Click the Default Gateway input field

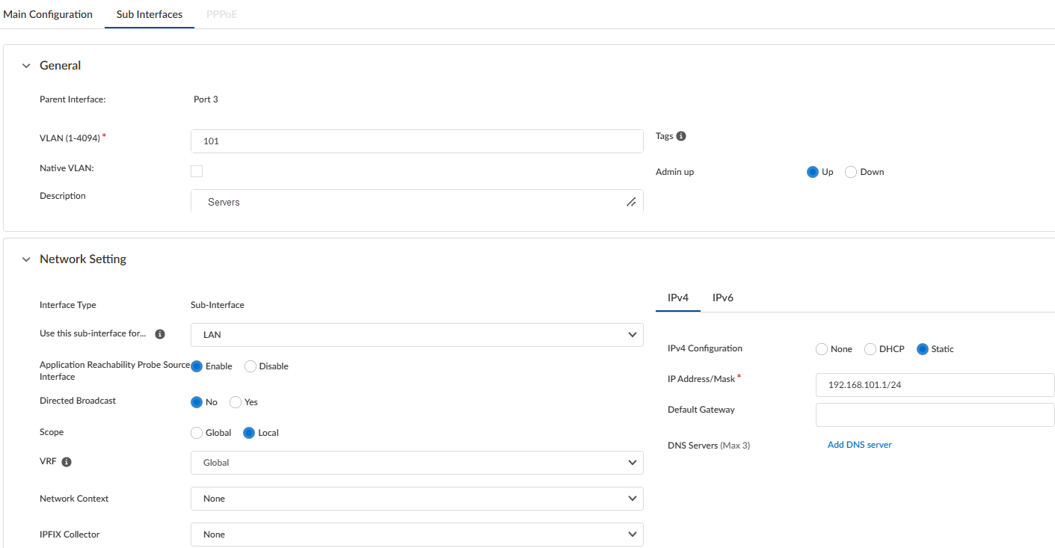click(935, 415)
